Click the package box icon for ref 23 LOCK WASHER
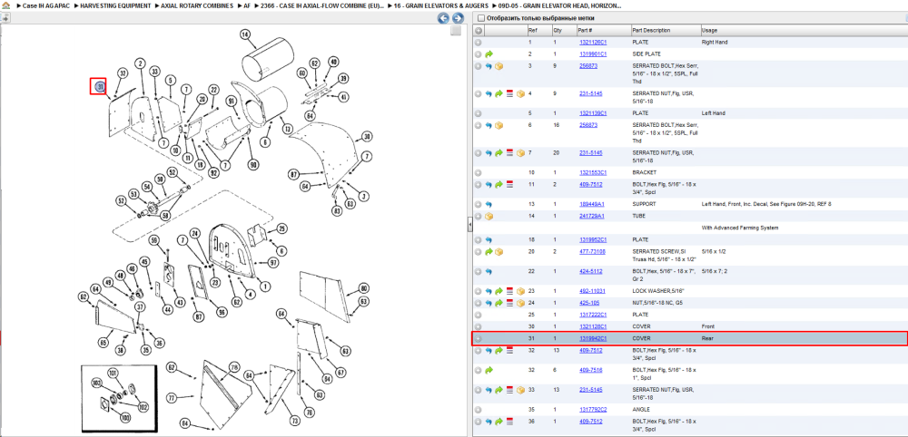Image resolution: width=908 pixels, height=437 pixels. click(x=520, y=291)
